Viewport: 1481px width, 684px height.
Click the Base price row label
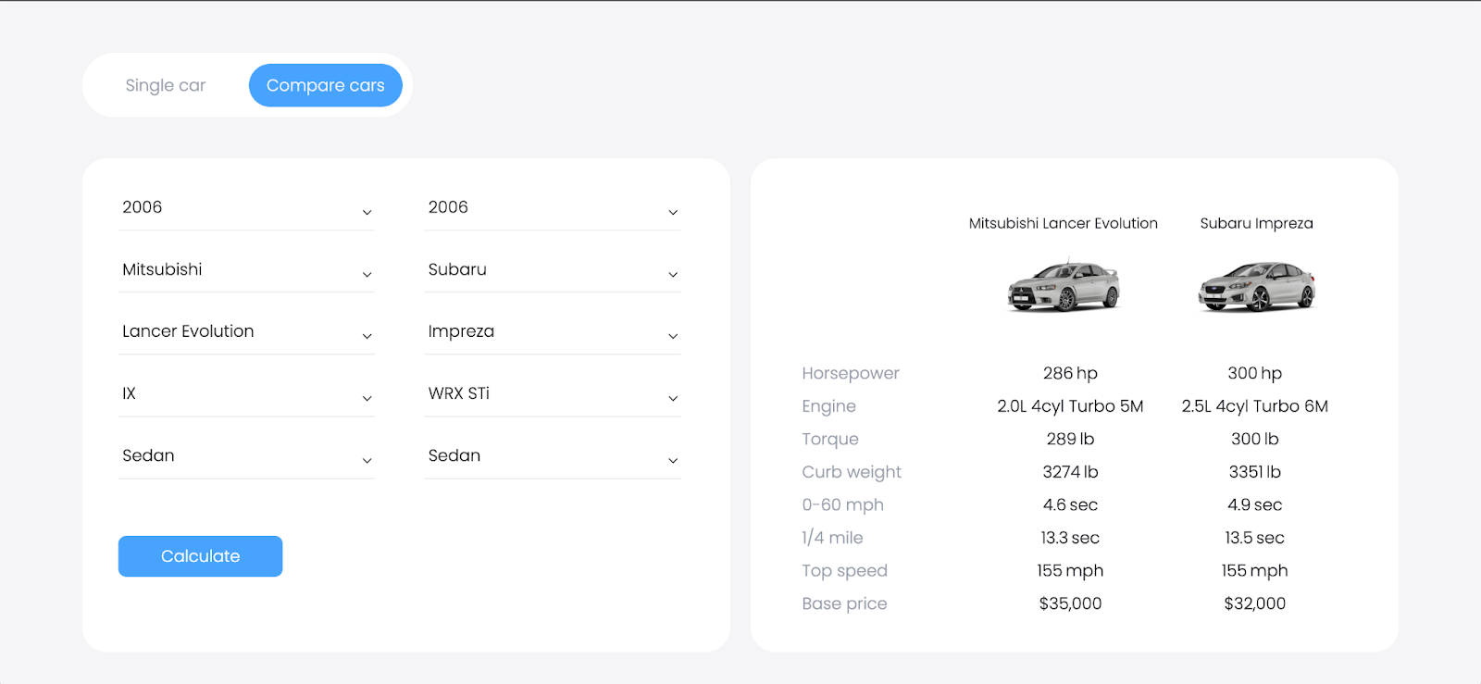[843, 603]
